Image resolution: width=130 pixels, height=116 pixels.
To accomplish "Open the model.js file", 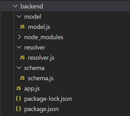I will coord(39,27).
